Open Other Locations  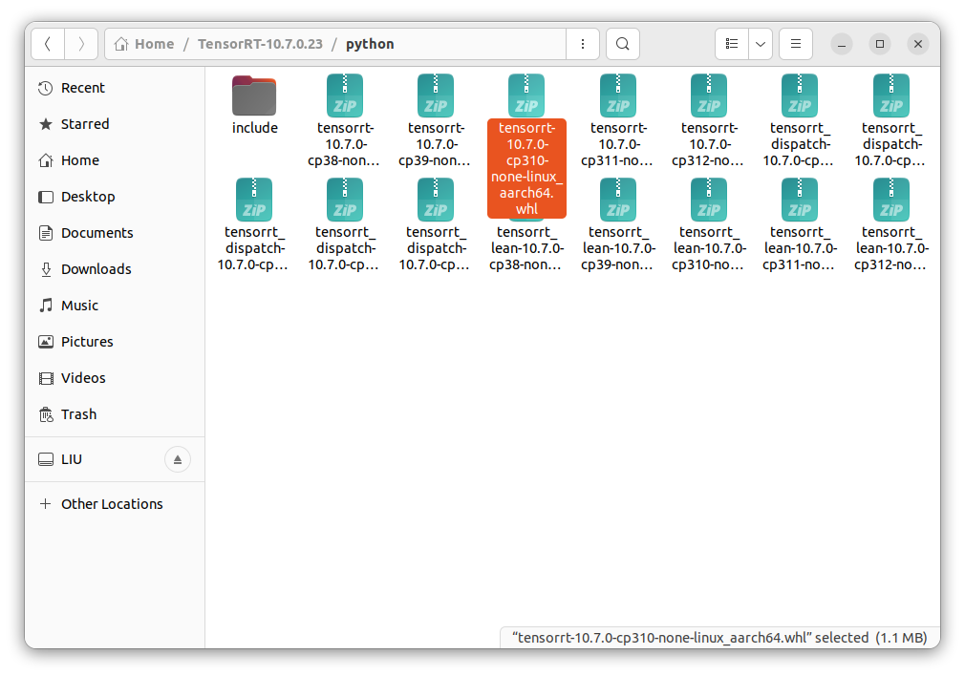pyautogui.click(x=112, y=503)
